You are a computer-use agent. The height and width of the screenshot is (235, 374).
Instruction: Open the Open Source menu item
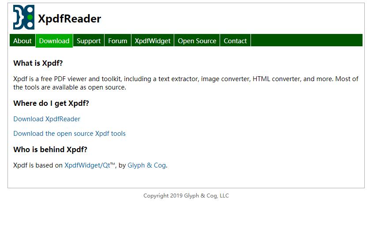tap(197, 41)
